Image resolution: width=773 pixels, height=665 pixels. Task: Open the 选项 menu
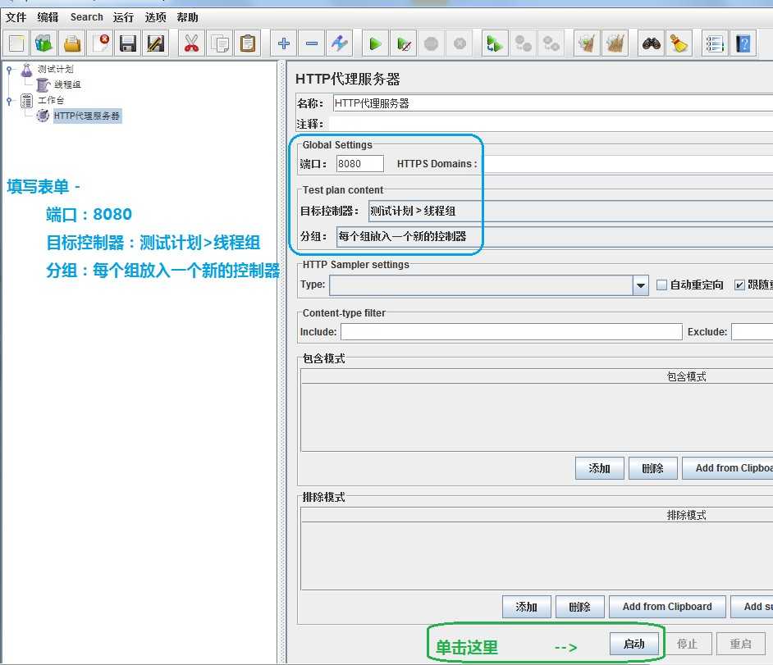point(155,17)
